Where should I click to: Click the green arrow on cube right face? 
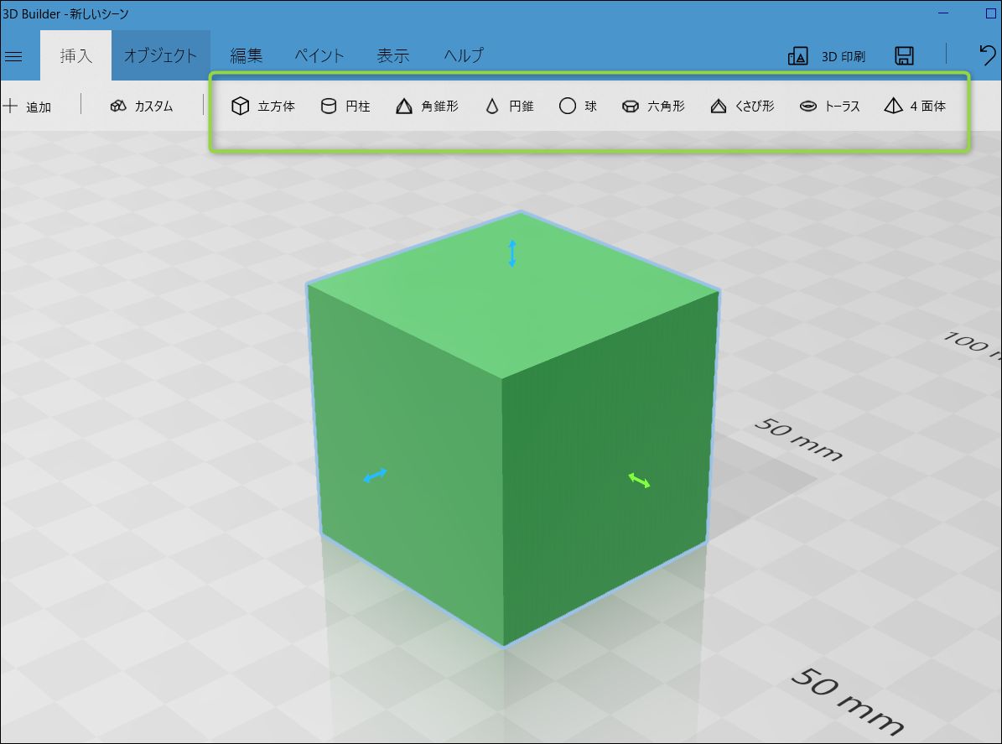pyautogui.click(x=639, y=480)
